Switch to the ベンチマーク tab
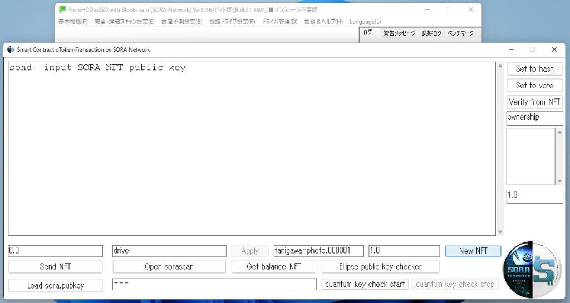 pos(460,33)
